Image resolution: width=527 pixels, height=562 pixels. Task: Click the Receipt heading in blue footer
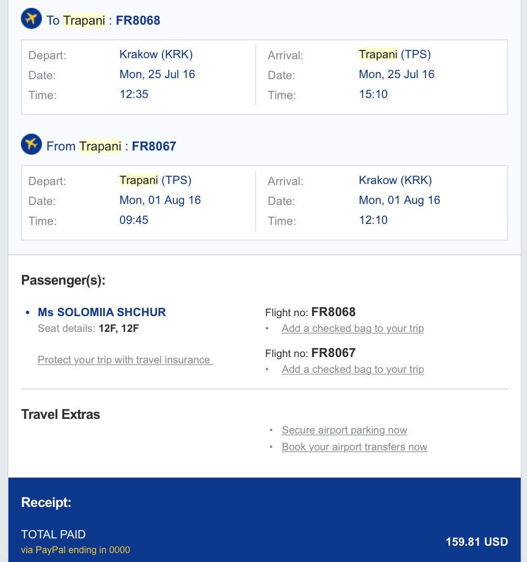46,503
